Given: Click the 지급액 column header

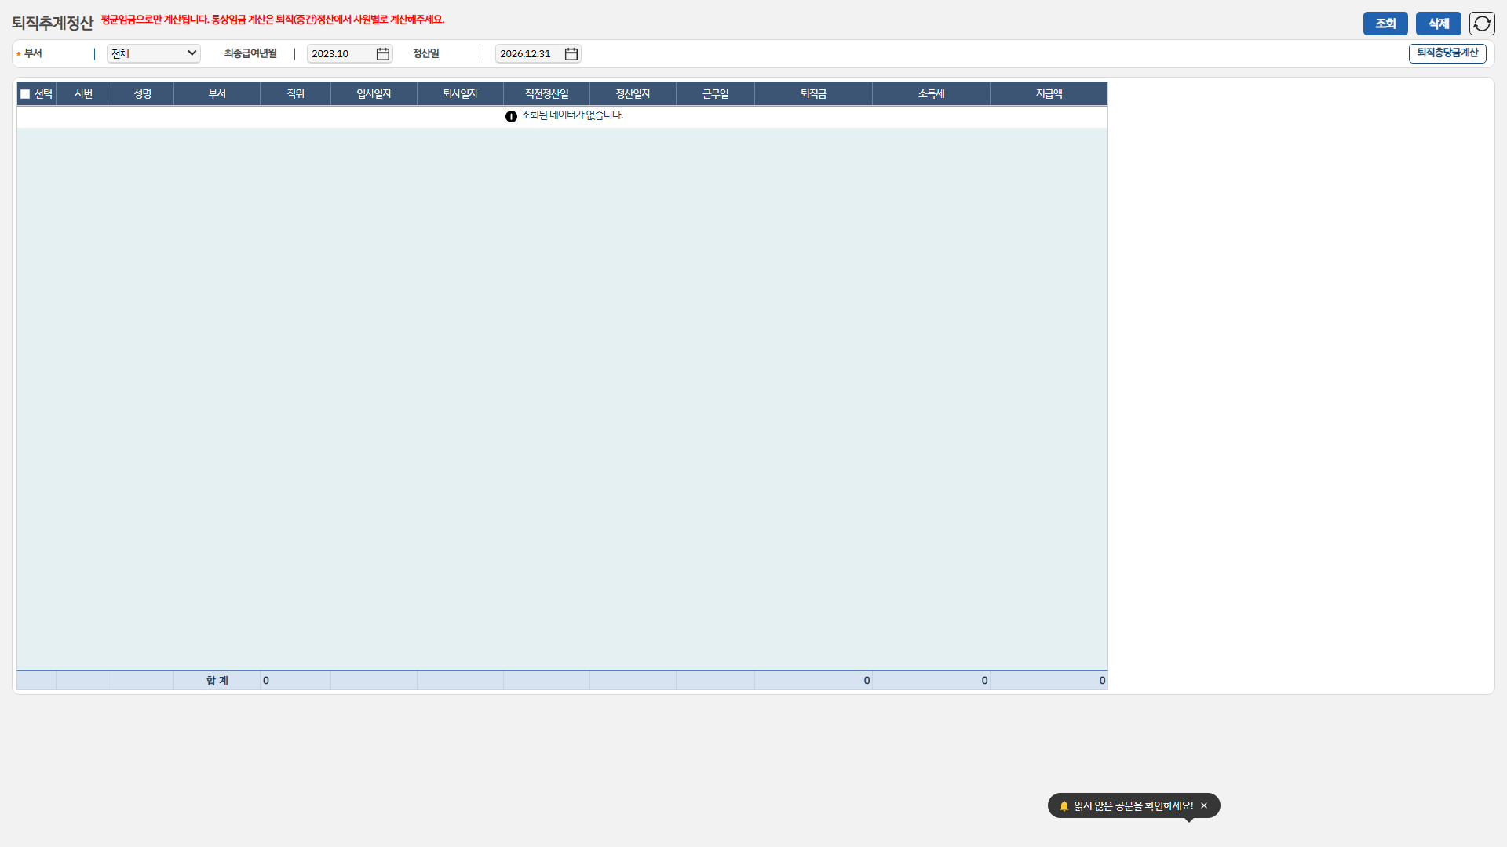Looking at the screenshot, I should point(1049,94).
